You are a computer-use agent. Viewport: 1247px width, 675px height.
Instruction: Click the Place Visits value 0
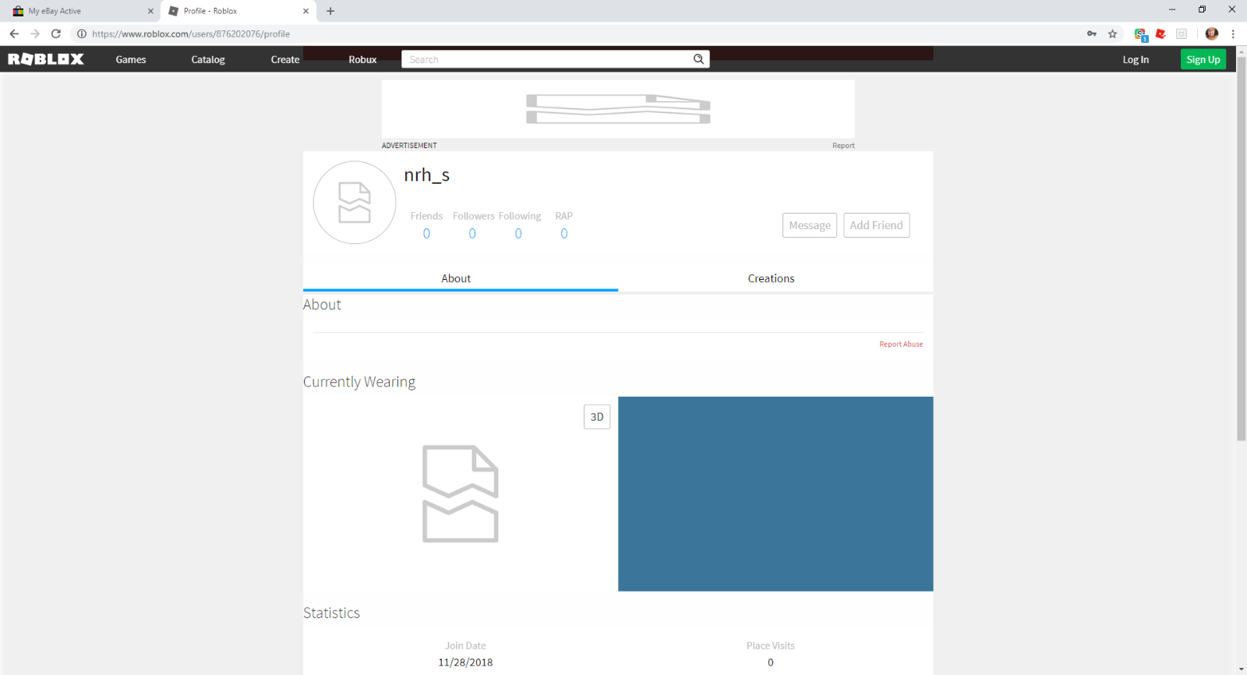(771, 663)
